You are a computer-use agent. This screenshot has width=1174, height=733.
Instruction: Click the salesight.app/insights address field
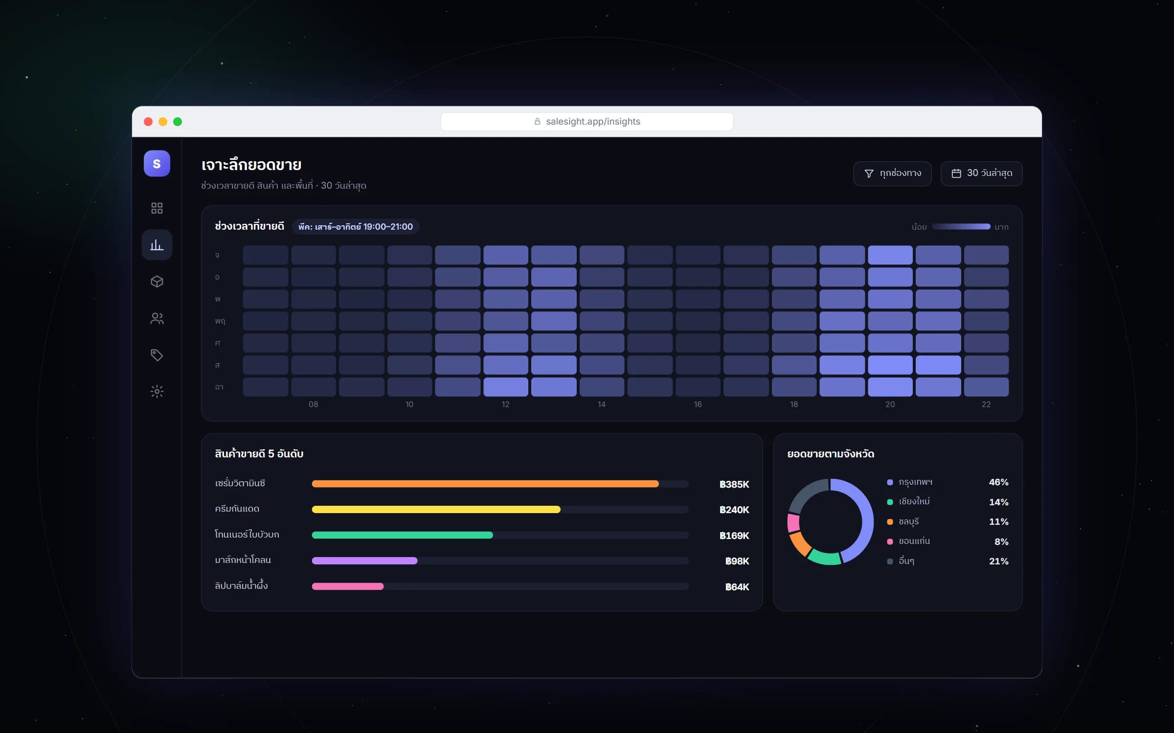point(587,121)
